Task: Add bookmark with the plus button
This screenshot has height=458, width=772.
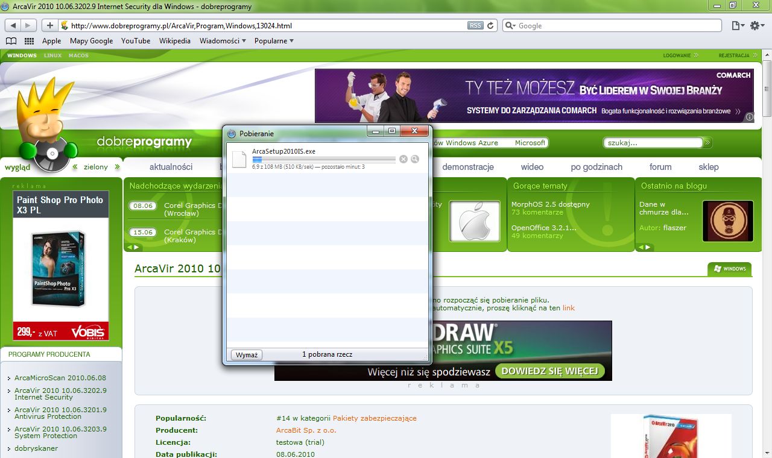Action: pos(49,25)
